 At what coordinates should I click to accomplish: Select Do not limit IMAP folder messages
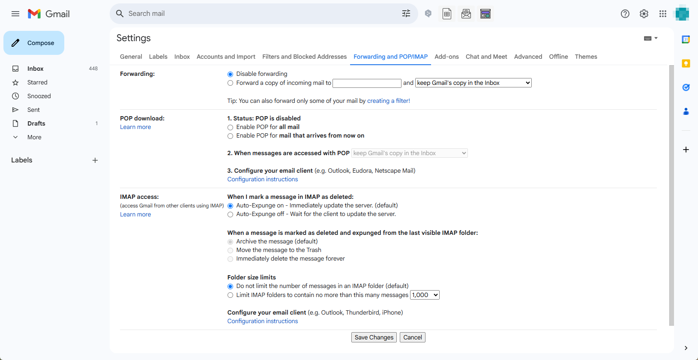230,286
